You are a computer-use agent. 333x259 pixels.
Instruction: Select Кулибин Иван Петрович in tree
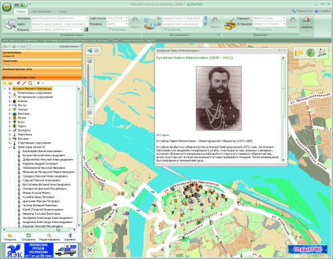pos(39,197)
